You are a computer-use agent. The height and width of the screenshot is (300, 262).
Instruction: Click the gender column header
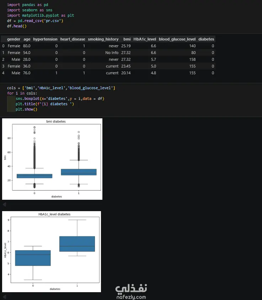14,39
